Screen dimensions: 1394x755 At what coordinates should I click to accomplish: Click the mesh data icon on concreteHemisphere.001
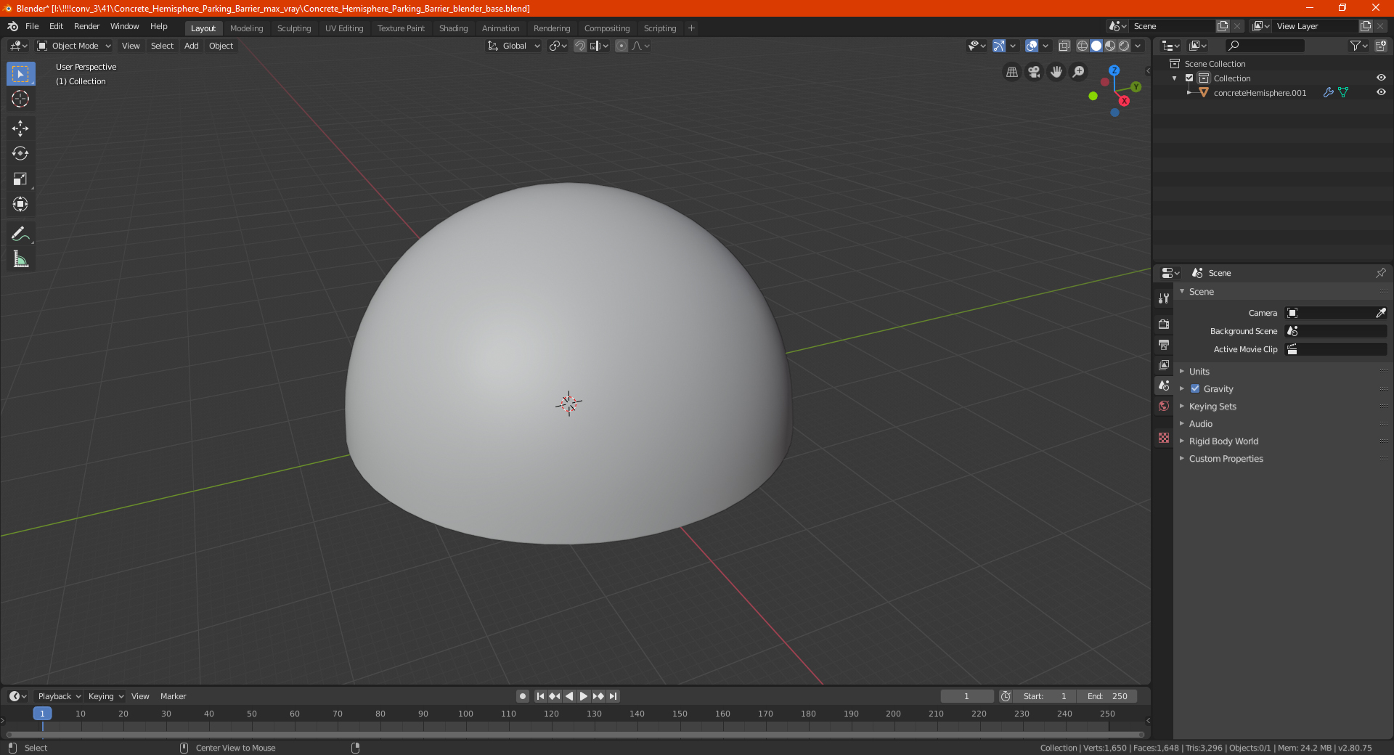(x=1343, y=92)
